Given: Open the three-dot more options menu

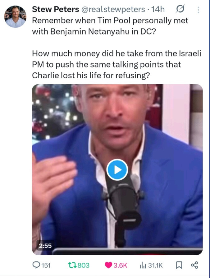Looking at the screenshot, I should [x=199, y=10].
